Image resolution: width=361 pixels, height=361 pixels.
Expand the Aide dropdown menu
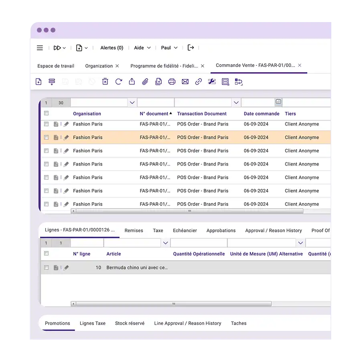[142, 48]
